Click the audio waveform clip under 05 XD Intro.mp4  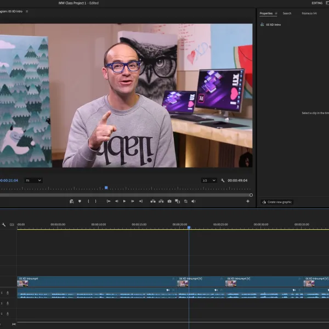click(97, 293)
